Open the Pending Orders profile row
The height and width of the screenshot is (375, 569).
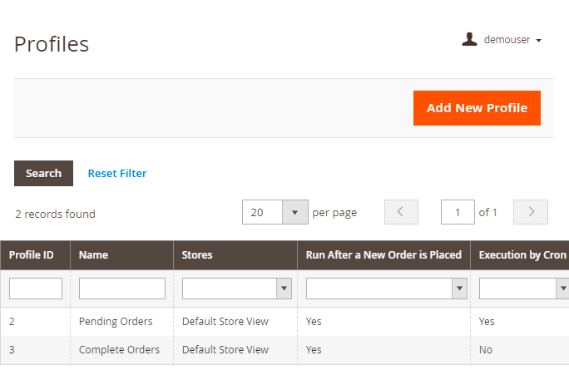116,321
